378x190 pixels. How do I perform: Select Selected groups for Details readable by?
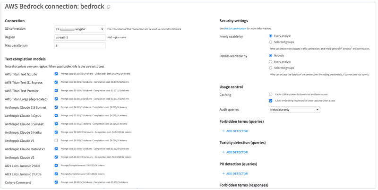(270, 68)
